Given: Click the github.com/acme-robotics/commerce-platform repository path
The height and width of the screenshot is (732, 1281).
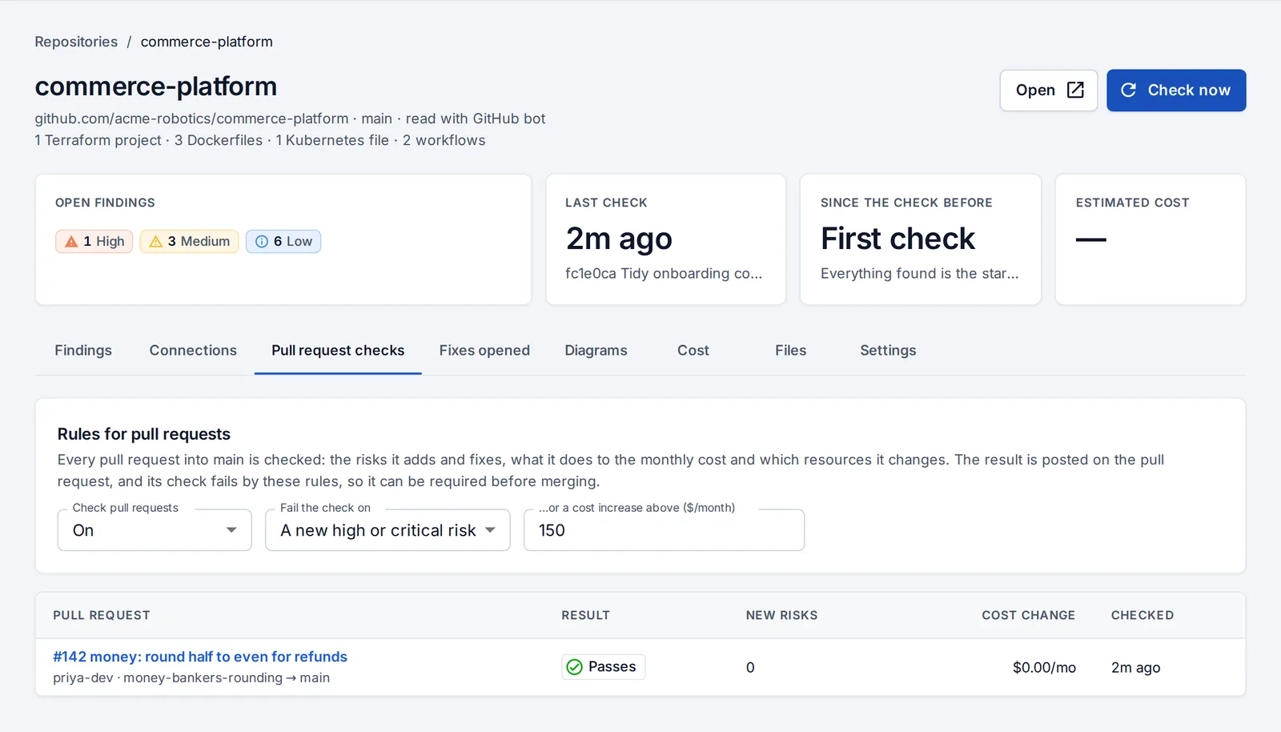Looking at the screenshot, I should point(191,119).
